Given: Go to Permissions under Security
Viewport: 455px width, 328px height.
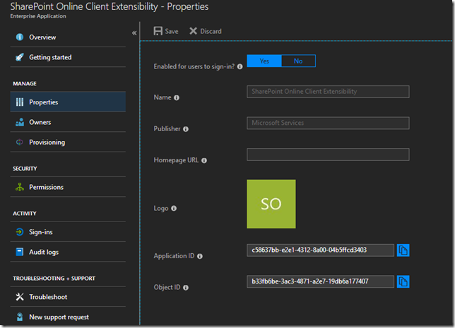Looking at the screenshot, I should [x=46, y=187].
